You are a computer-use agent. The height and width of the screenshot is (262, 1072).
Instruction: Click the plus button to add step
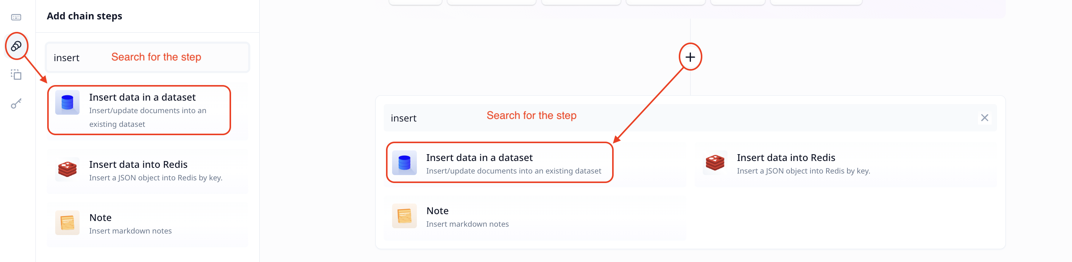click(690, 57)
